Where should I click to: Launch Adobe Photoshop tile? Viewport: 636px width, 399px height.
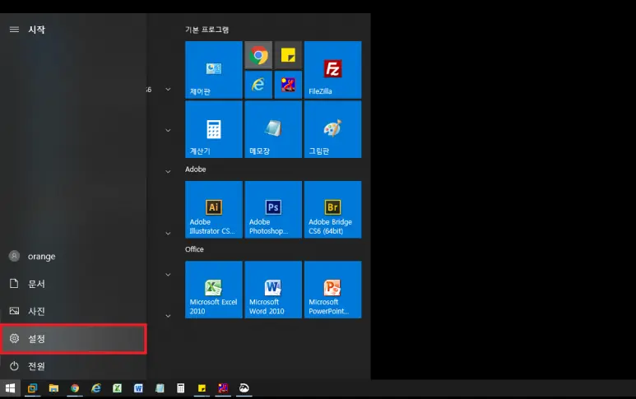[273, 210]
